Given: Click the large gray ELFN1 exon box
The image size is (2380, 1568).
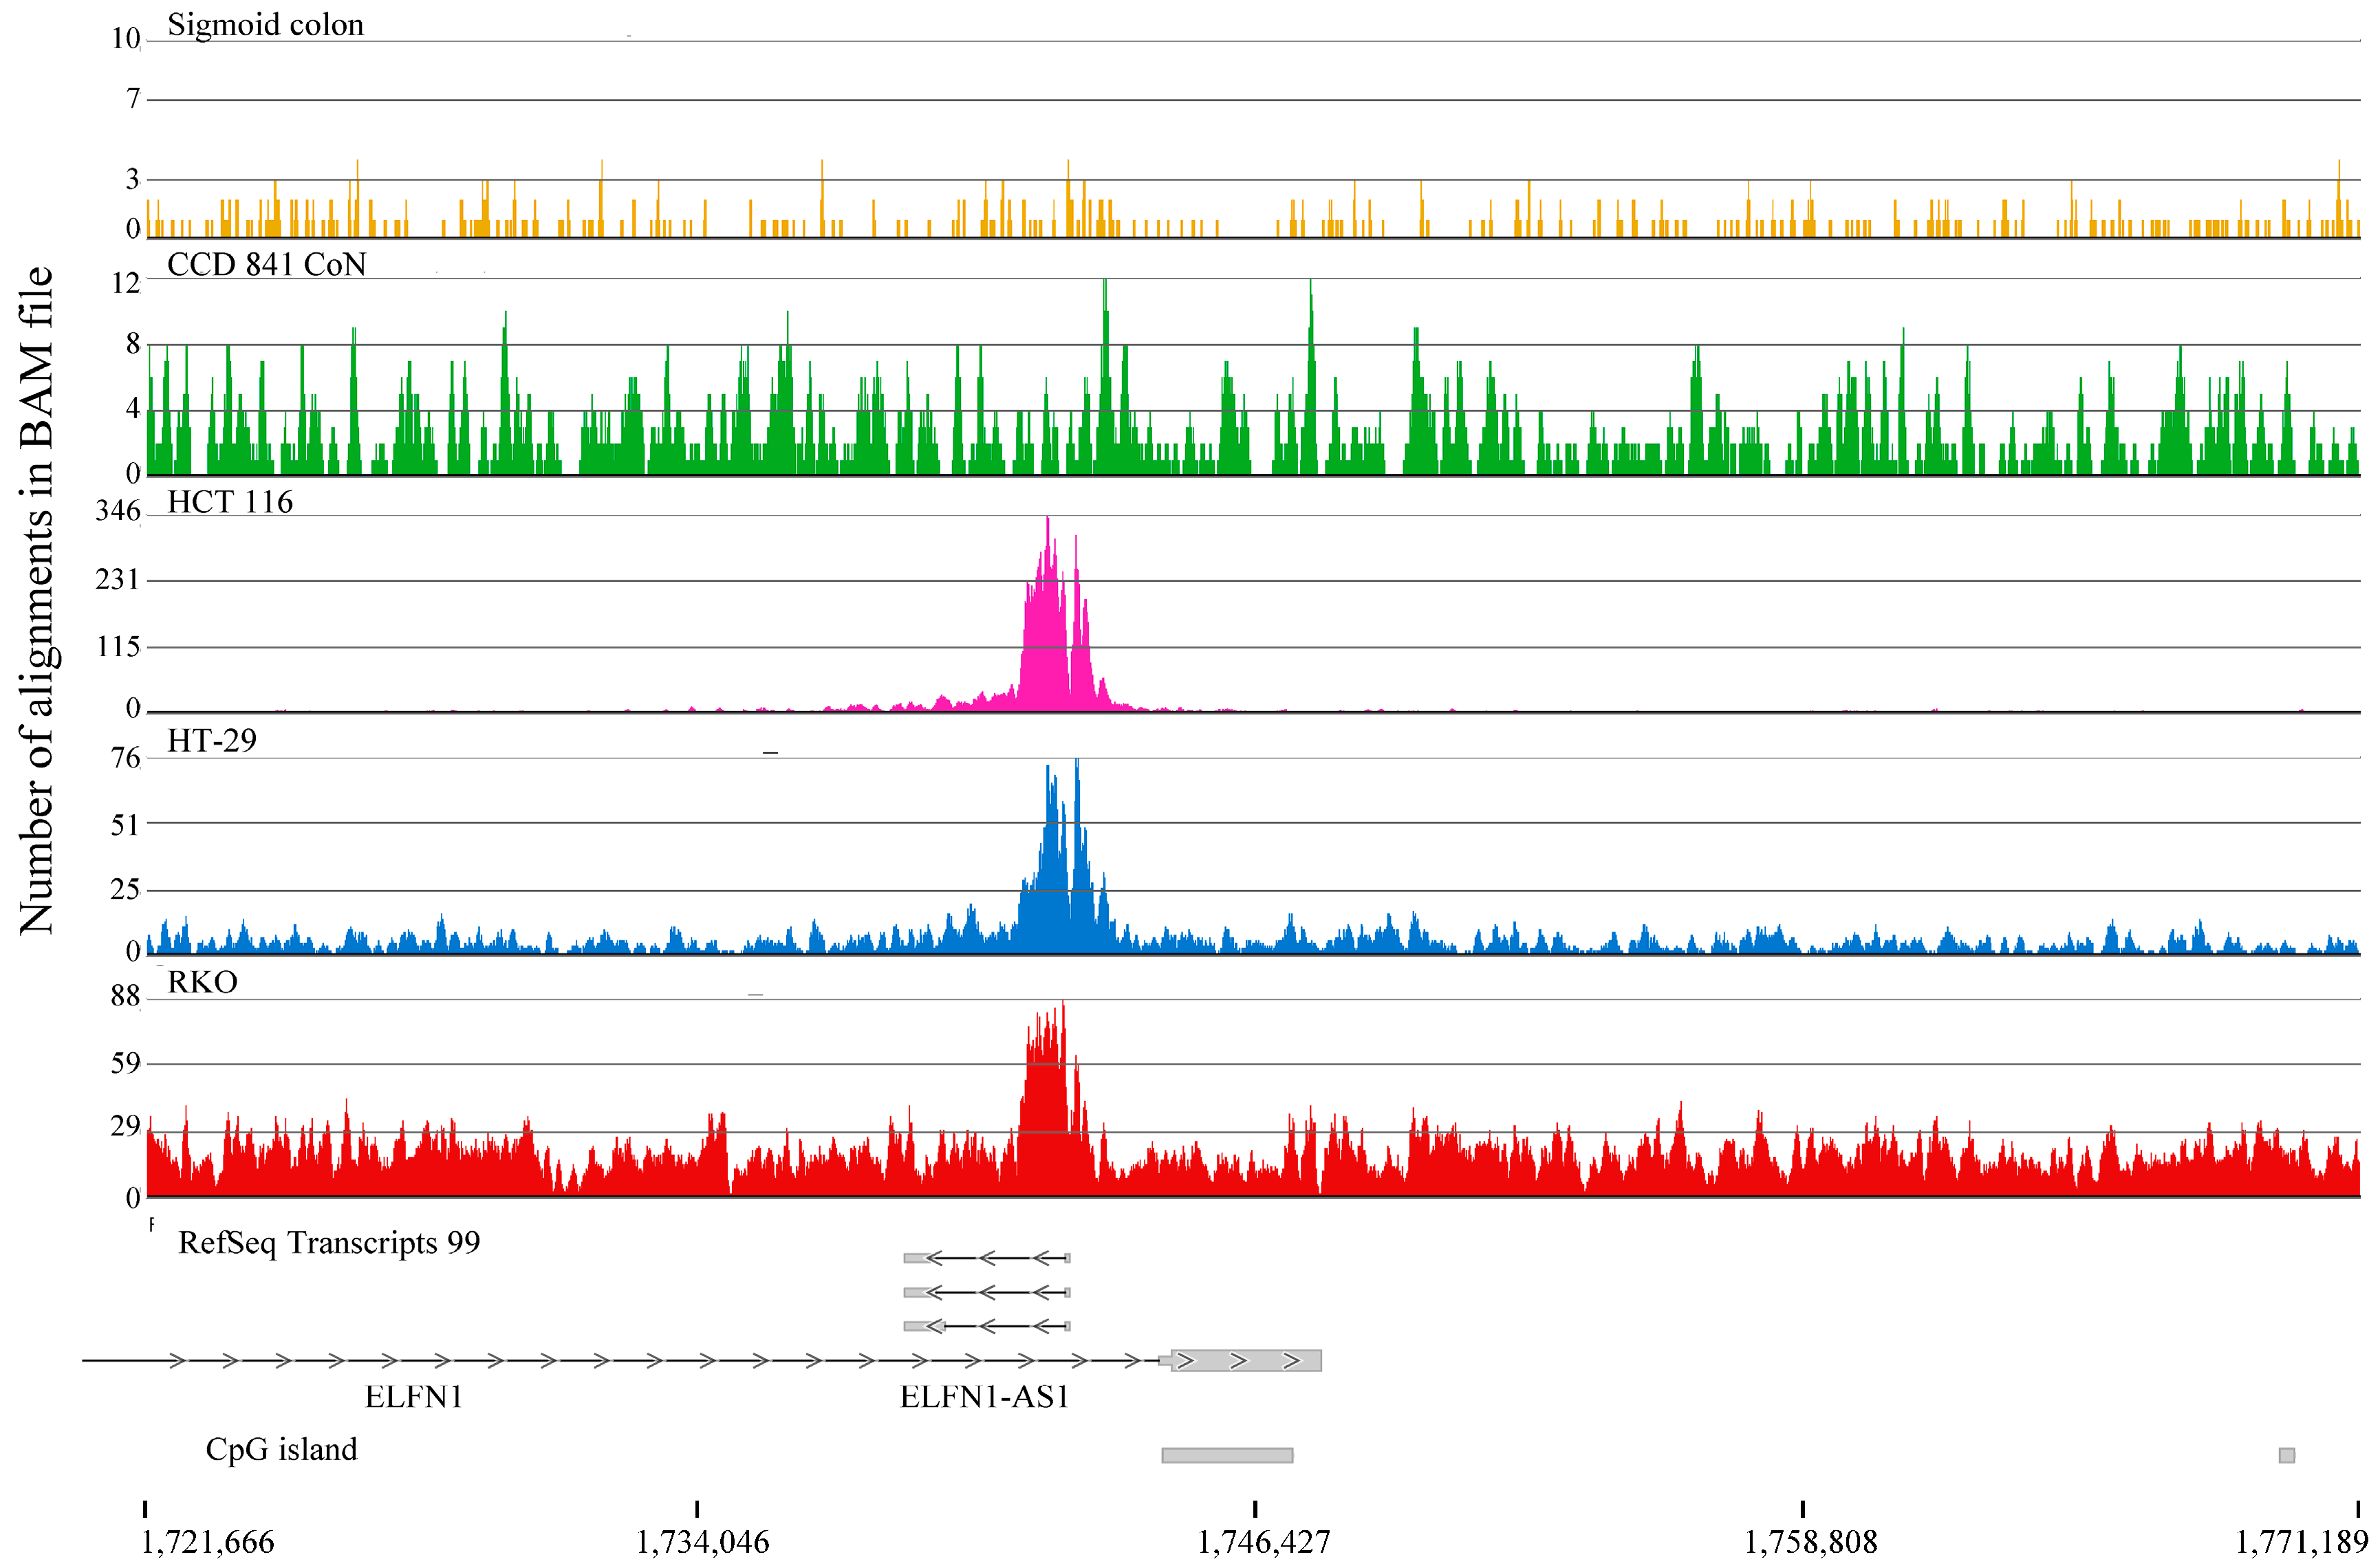Looking at the screenshot, I should tap(1246, 1361).
